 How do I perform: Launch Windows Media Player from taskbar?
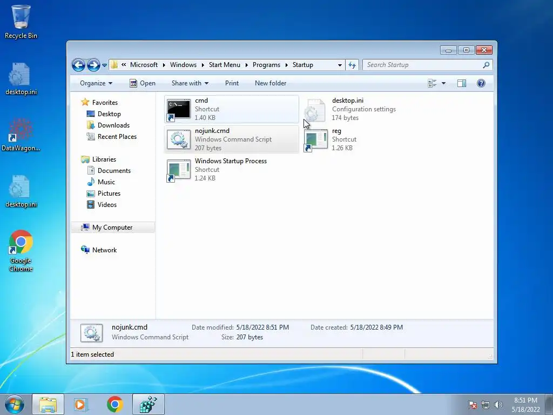click(81, 404)
